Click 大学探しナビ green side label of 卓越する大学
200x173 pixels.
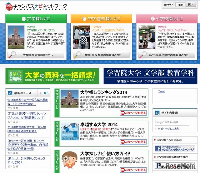pyautogui.click(x=57, y=133)
